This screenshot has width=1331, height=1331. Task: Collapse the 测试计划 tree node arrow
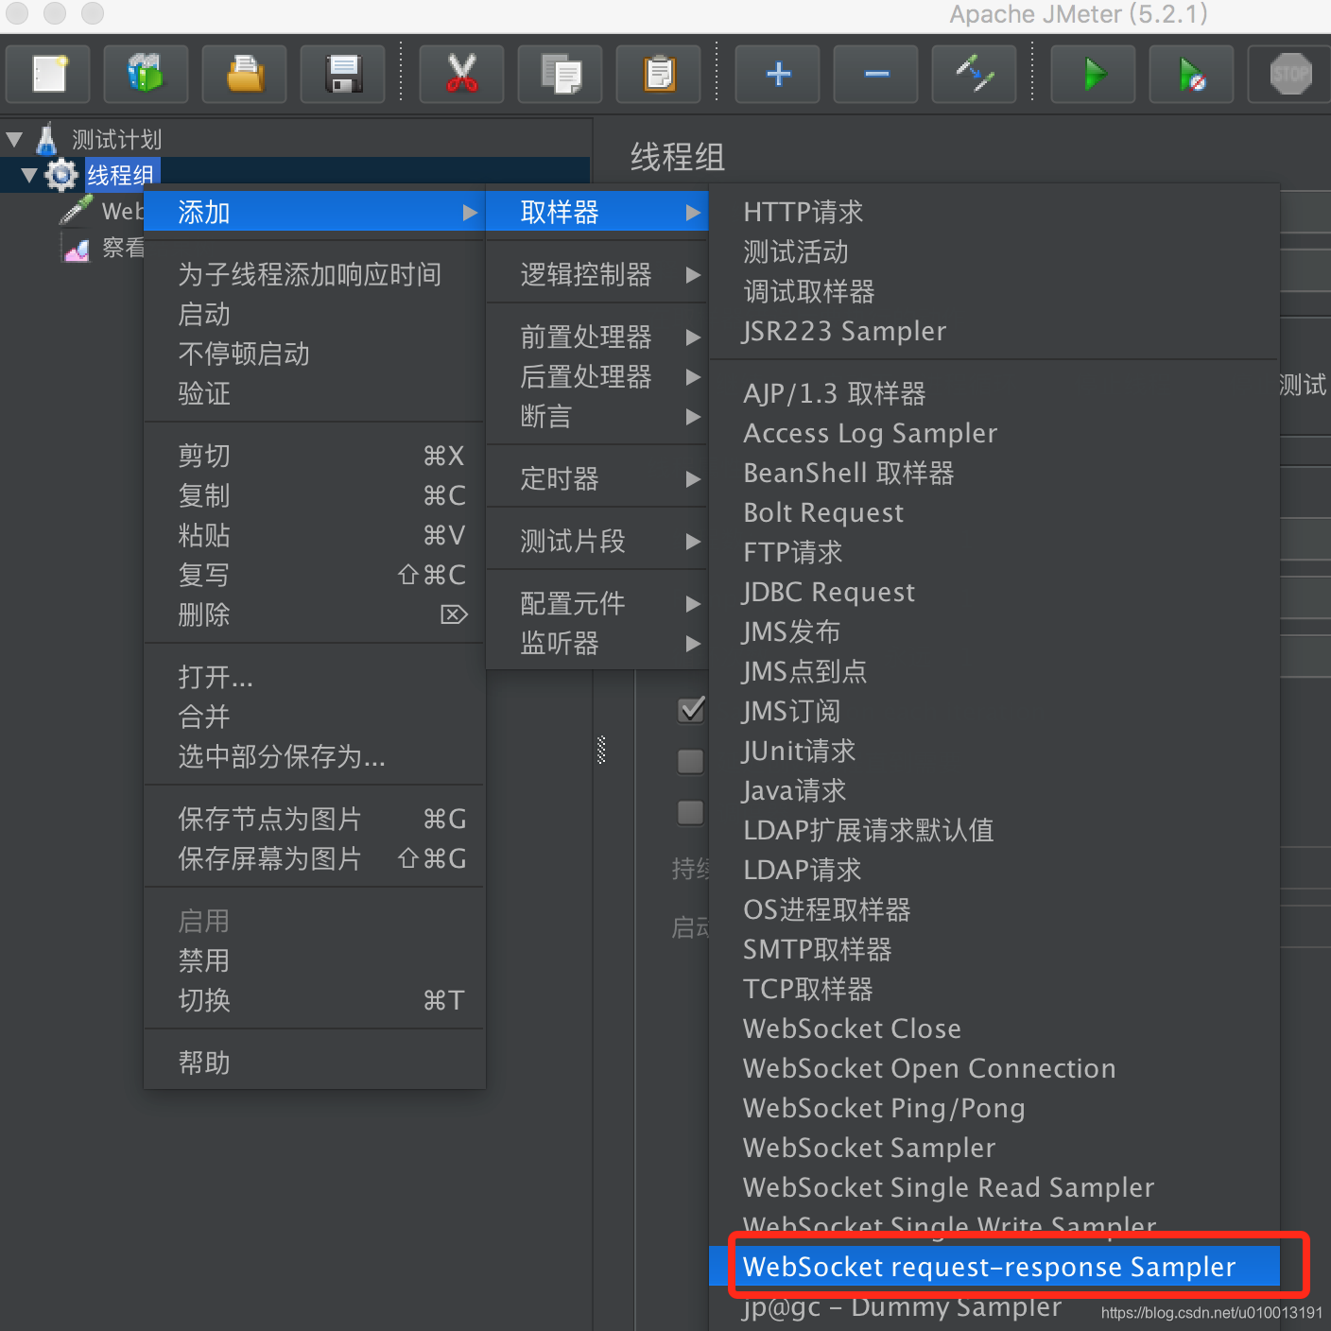(x=14, y=139)
